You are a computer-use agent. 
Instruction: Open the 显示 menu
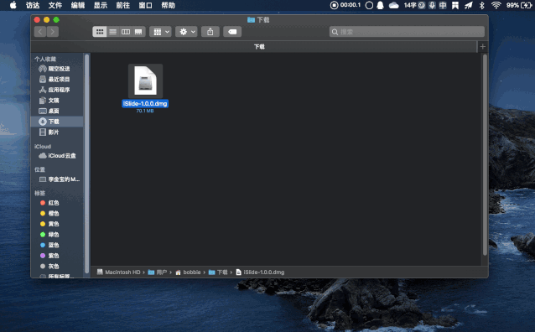(101, 5)
